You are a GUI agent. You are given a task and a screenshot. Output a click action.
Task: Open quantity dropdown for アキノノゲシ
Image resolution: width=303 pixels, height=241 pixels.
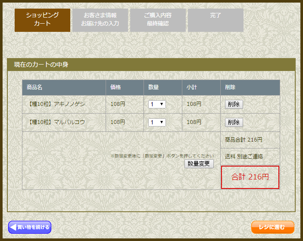click(157, 104)
